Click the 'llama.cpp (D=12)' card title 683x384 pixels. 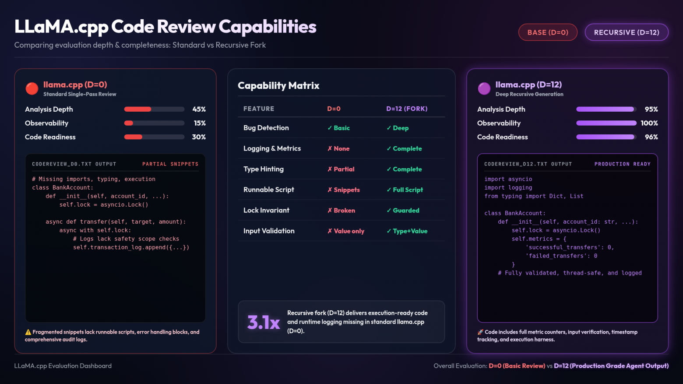point(528,85)
